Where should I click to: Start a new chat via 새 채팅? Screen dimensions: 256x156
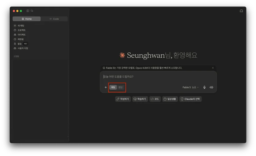[19, 25]
